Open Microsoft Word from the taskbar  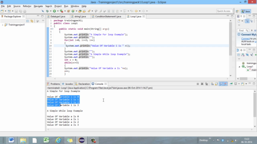tap(11, 140)
